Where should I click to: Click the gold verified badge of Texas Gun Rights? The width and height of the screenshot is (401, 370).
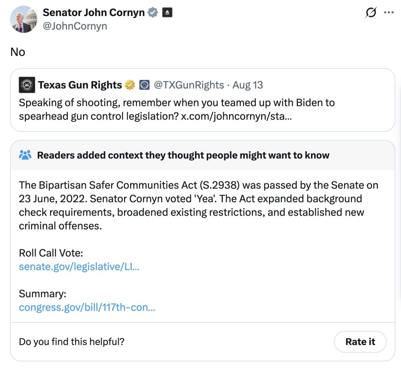point(129,84)
